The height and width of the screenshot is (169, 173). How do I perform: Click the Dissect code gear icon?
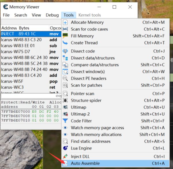(x=65, y=51)
